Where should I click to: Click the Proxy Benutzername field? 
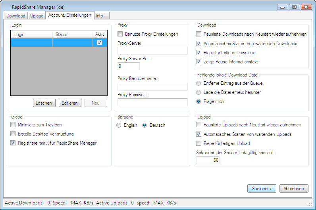[x=152, y=86]
